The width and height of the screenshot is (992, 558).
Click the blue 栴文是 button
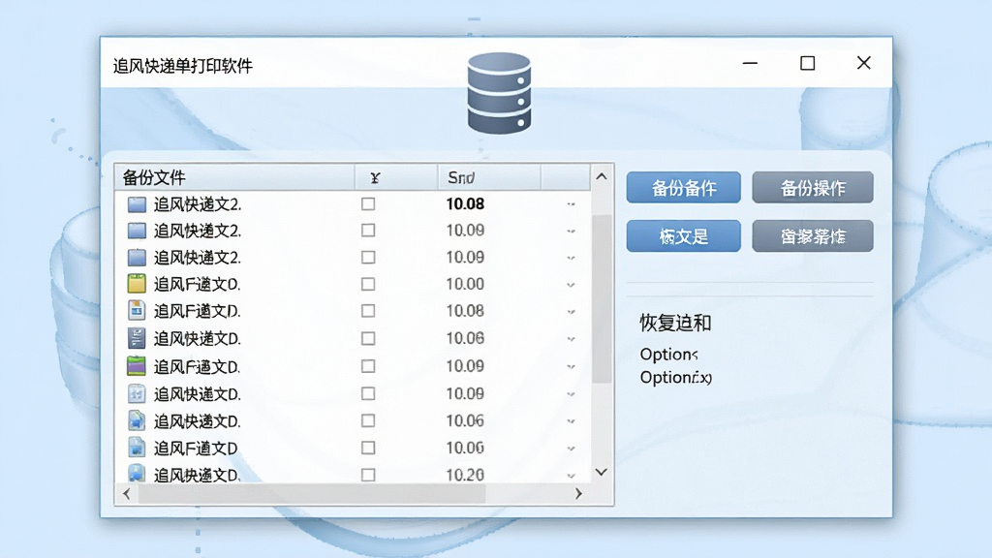point(683,236)
